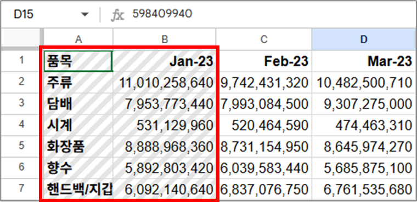Select the Mar-23 header cell
The width and height of the screenshot is (417, 202).
[x=363, y=61]
